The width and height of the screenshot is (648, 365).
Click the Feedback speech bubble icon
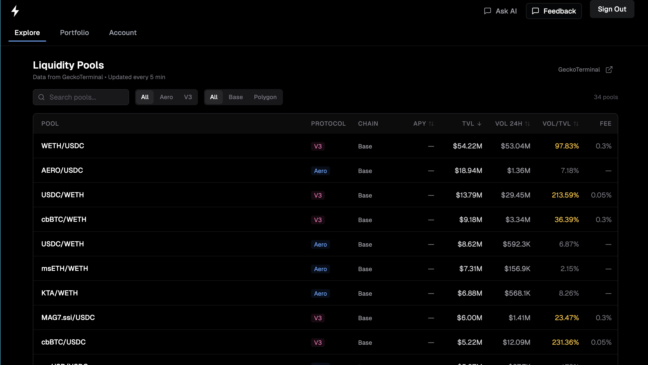pyautogui.click(x=535, y=11)
